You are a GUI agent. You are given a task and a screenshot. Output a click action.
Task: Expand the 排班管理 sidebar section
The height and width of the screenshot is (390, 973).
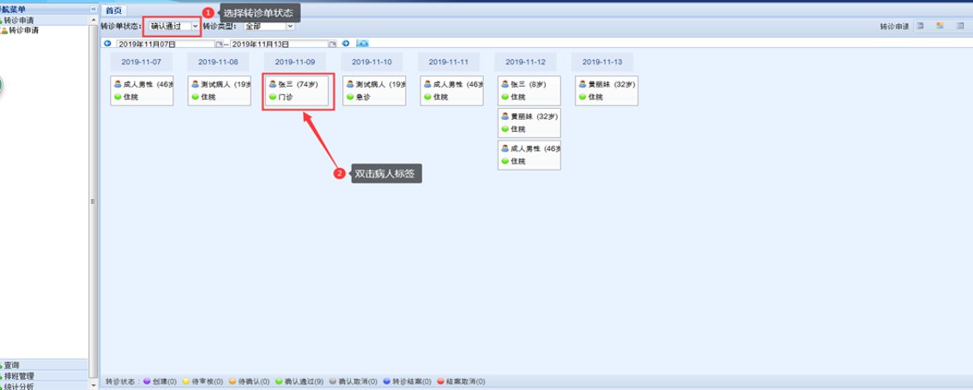coord(17,375)
